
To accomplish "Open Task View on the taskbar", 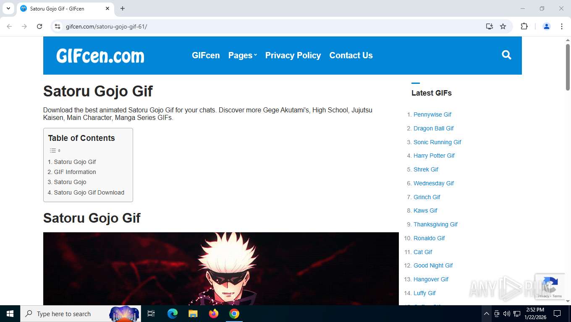I will click(x=151, y=314).
